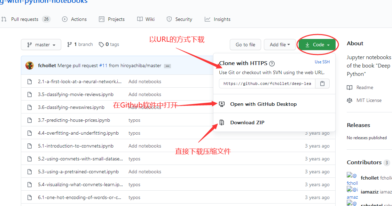Open the Contributors section heading
Image resolution: width=392 pixels, height=206 pixels.
coord(364,163)
